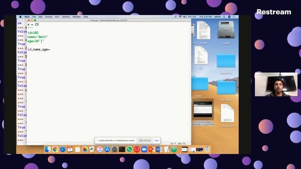Open Music (iTunes) from the dock
This screenshot has width=301, height=169.
point(100,149)
